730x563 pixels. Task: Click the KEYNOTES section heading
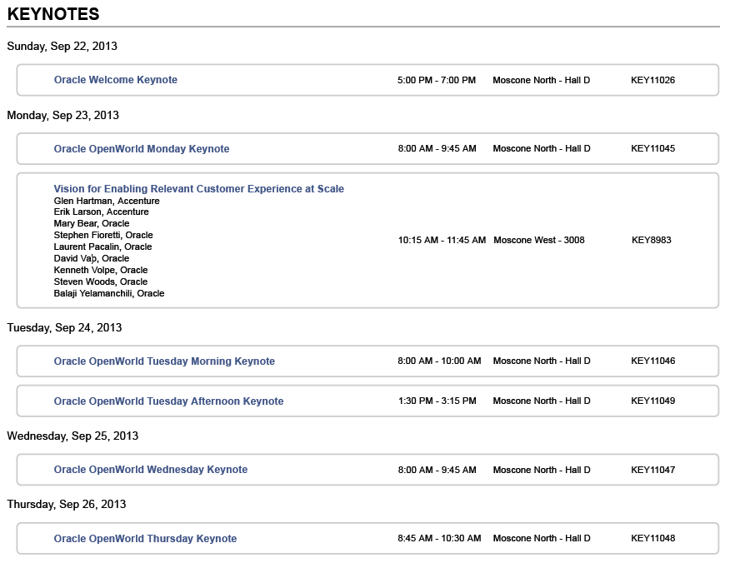click(x=53, y=14)
